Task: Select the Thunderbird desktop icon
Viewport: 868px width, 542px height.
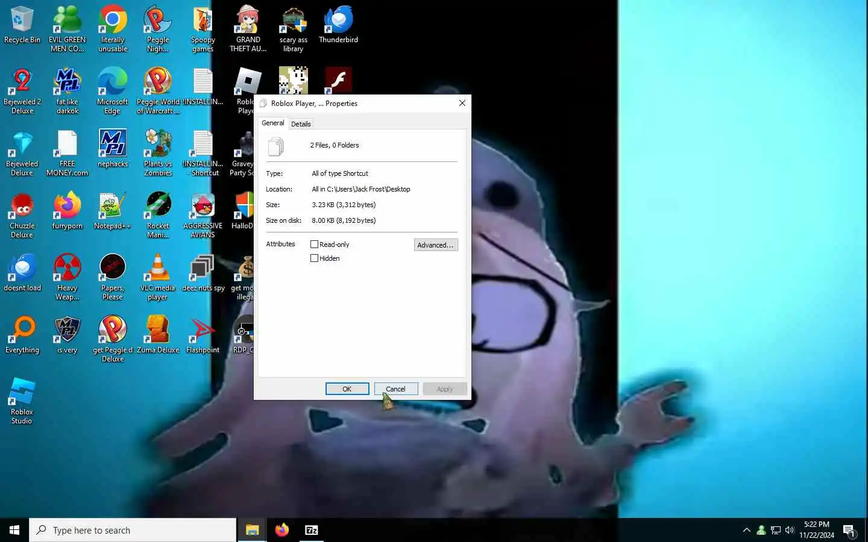Action: pyautogui.click(x=338, y=25)
